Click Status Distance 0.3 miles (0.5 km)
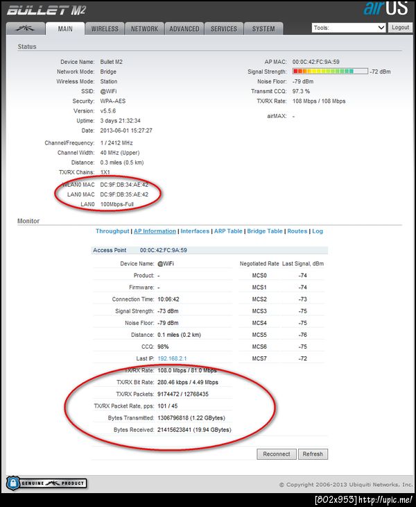This screenshot has width=416, height=507. click(x=121, y=163)
